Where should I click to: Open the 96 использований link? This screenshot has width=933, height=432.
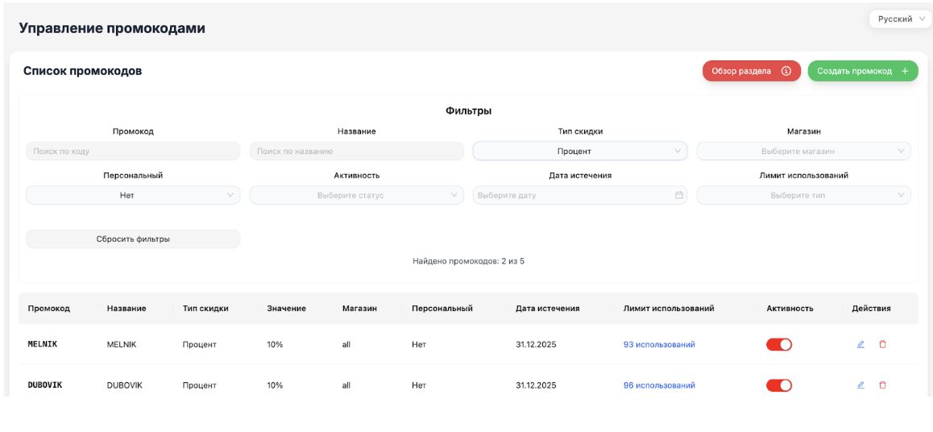coord(659,385)
